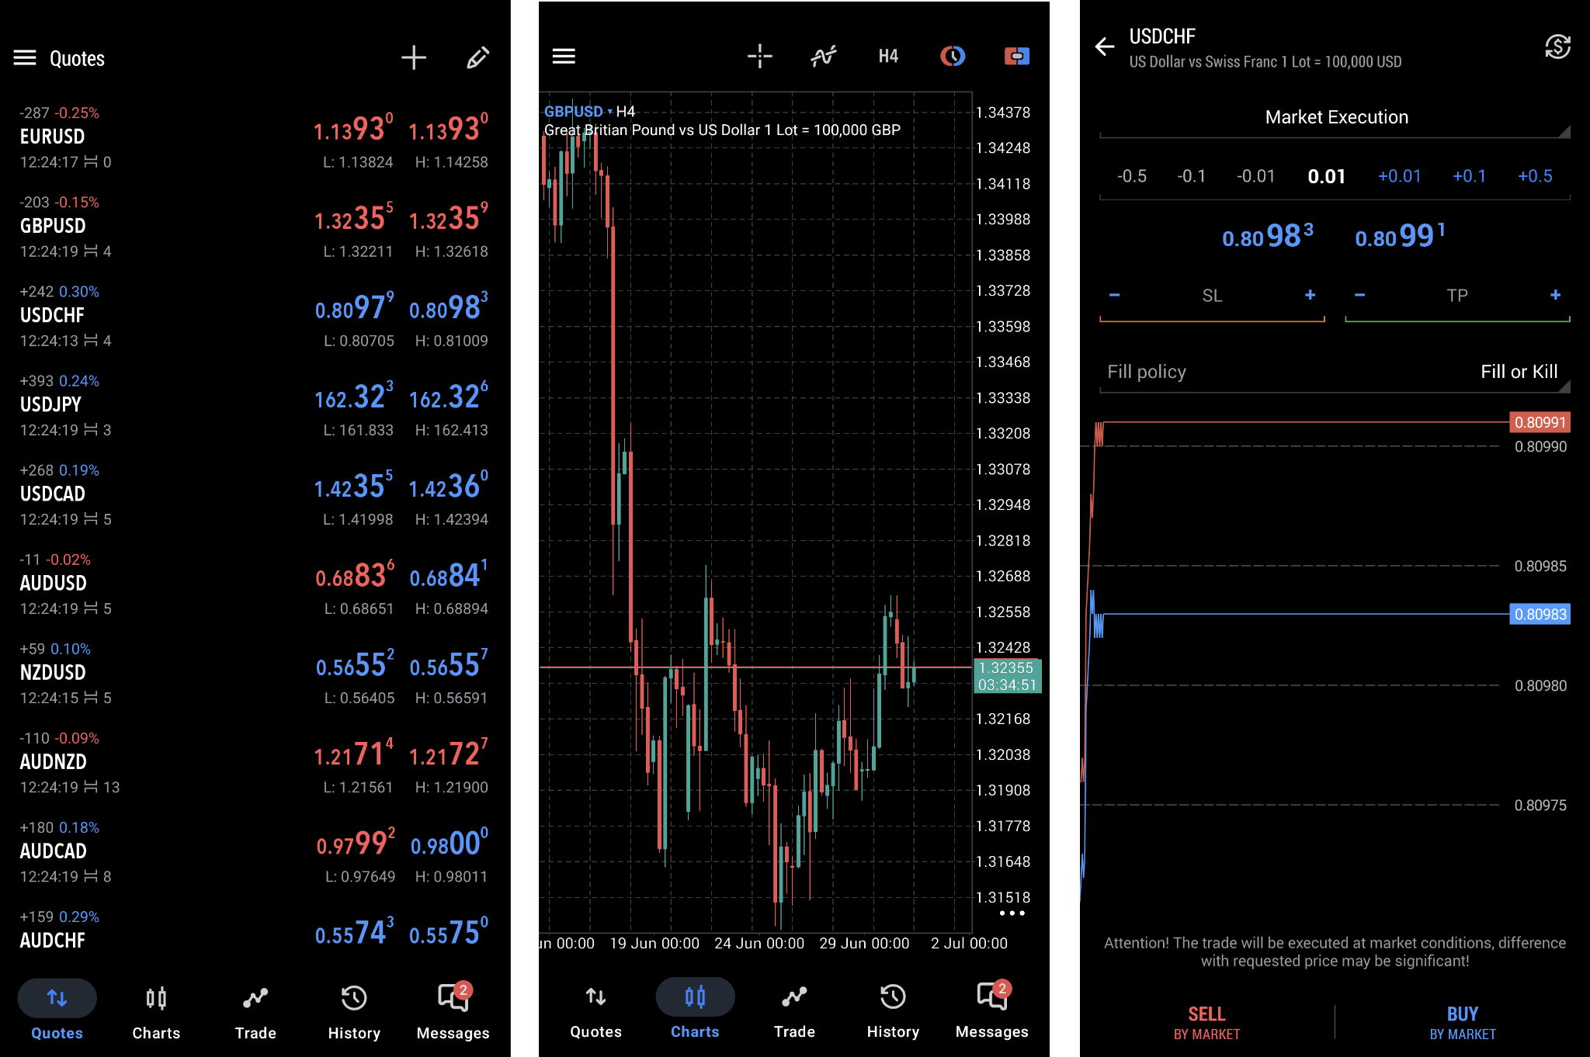Increase take profit with TP plus
The image size is (1590, 1057).
click(1555, 295)
